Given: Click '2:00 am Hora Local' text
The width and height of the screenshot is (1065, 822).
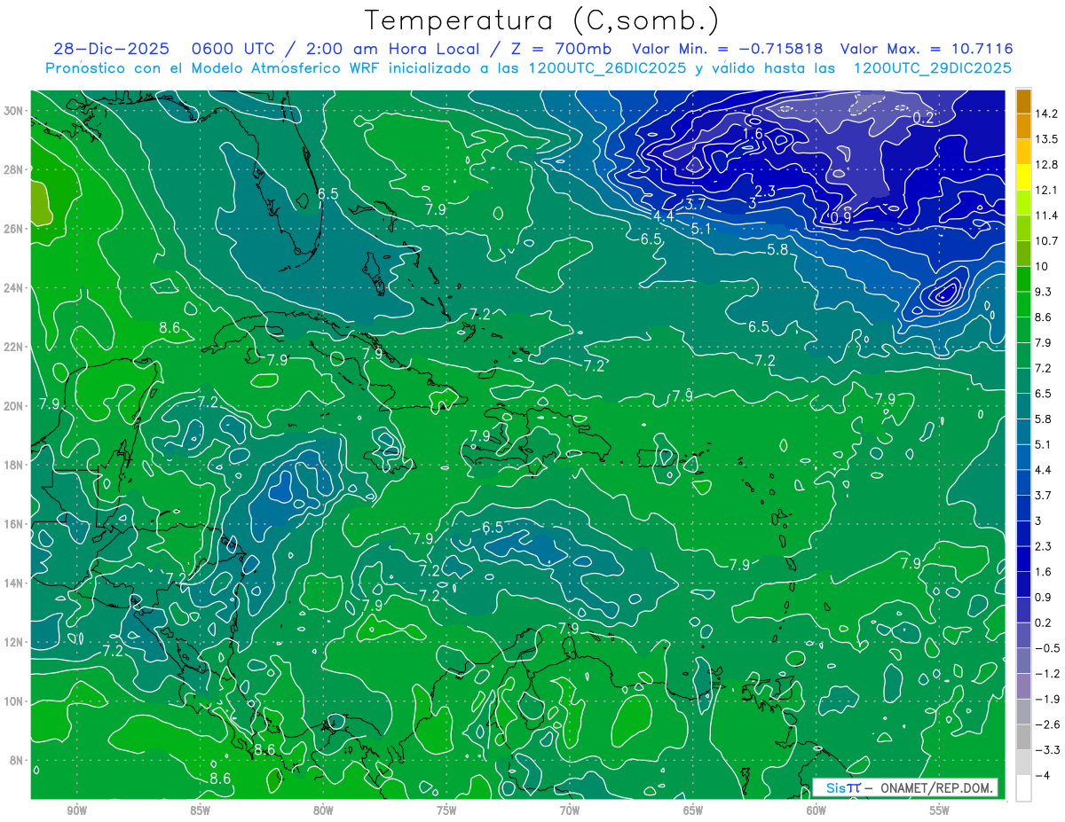Looking at the screenshot, I should pyautogui.click(x=392, y=49).
